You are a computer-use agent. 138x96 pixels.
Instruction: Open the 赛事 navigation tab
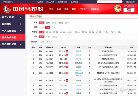[x=66, y=9]
